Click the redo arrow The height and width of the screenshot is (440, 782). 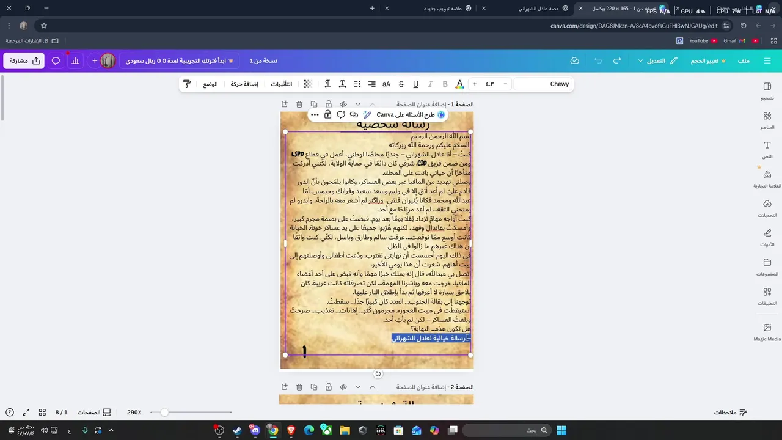(x=617, y=61)
